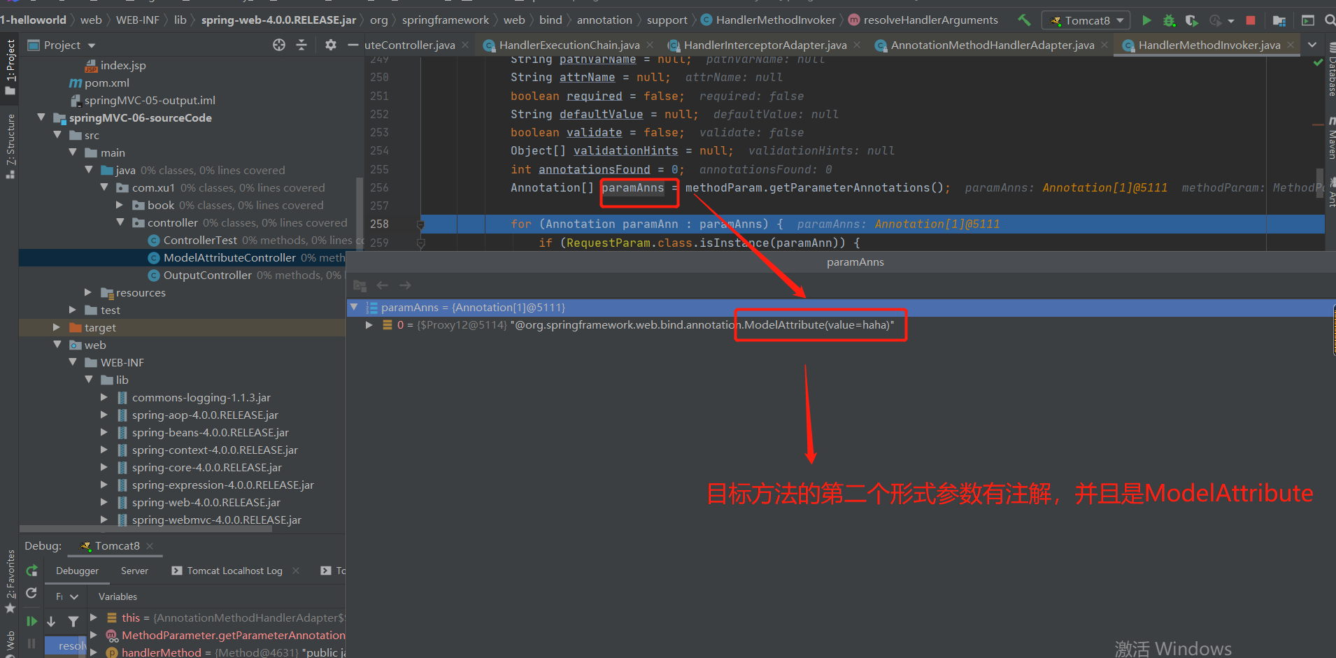The width and height of the screenshot is (1336, 658).
Task: Click the Project panel horizontal scrollbar
Action: [x=145, y=529]
